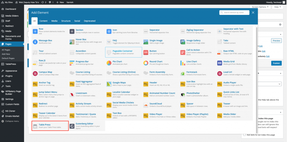This screenshot has height=142, width=287.
Task: Open All Pages in sidebar
Action: click(x=6, y=50)
